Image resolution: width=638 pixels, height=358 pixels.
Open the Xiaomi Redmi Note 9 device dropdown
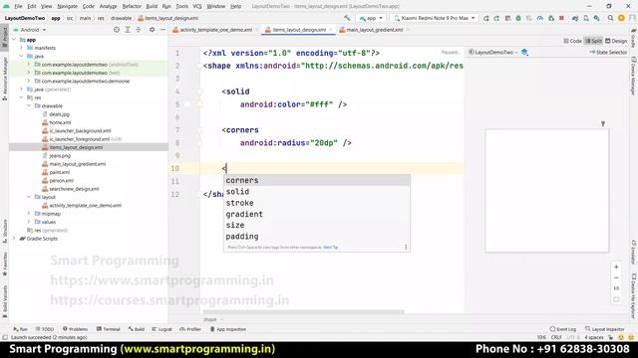(435, 18)
